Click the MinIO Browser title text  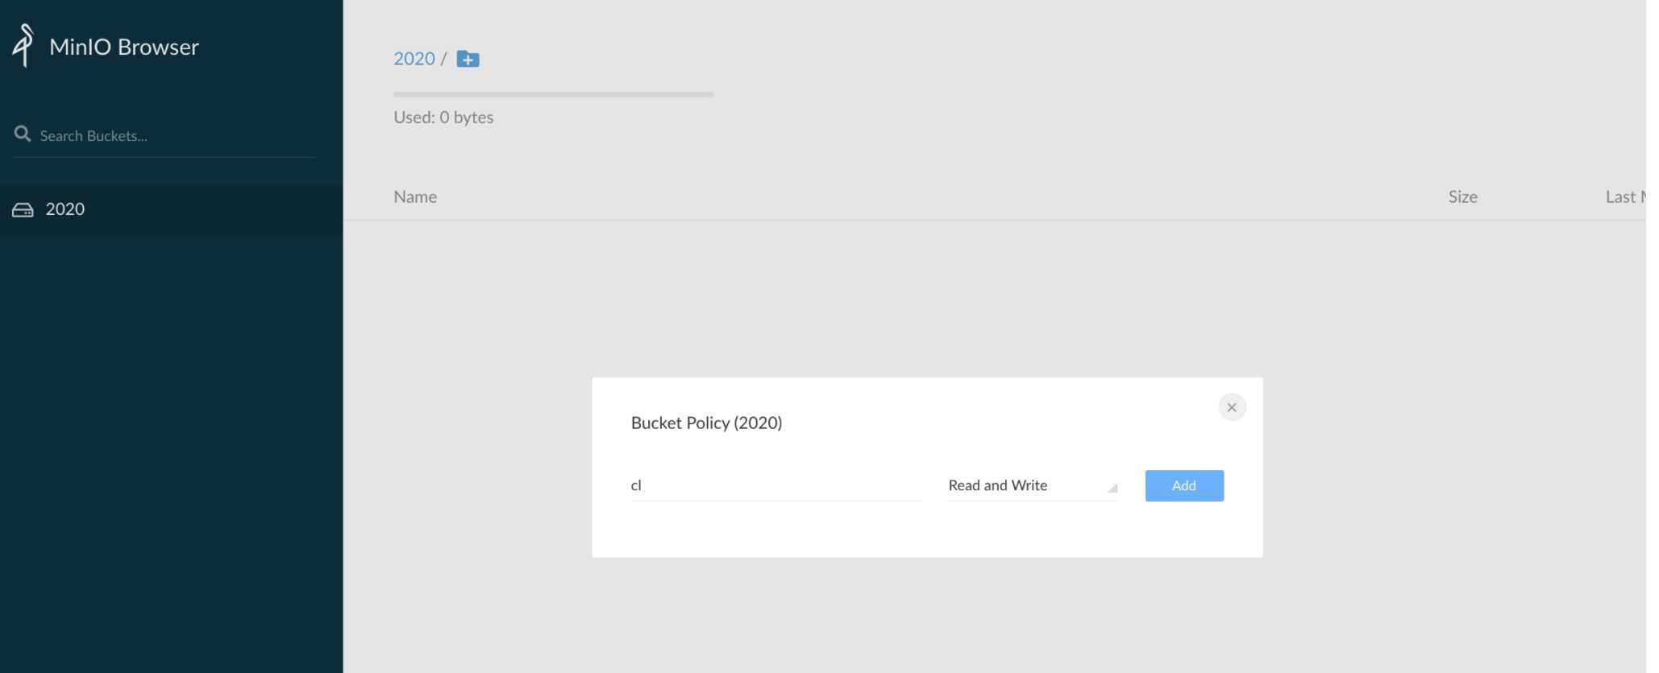[x=124, y=47]
